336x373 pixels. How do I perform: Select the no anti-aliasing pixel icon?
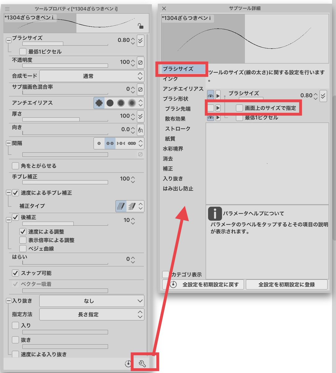[99, 103]
